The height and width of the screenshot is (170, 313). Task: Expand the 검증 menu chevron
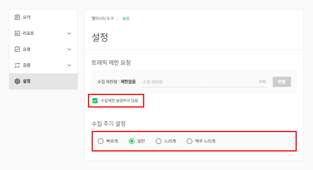click(69, 65)
